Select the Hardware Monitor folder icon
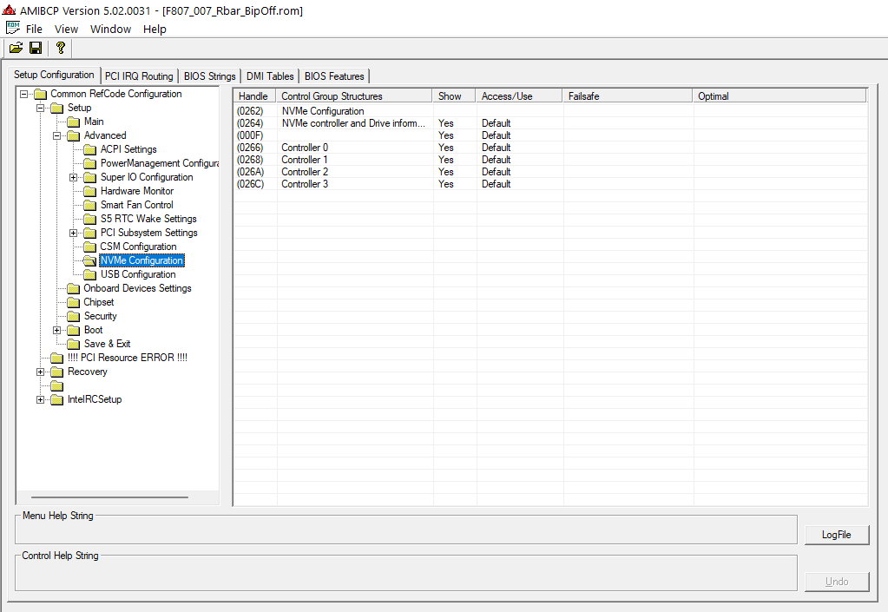Screen dimensions: 888x612 point(89,191)
